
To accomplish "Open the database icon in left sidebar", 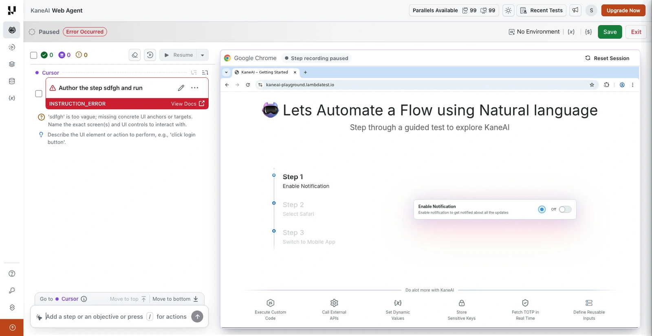I will coord(12,81).
